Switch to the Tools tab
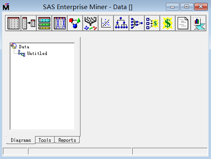Viewport: 211px width, 159px height. pos(45,140)
